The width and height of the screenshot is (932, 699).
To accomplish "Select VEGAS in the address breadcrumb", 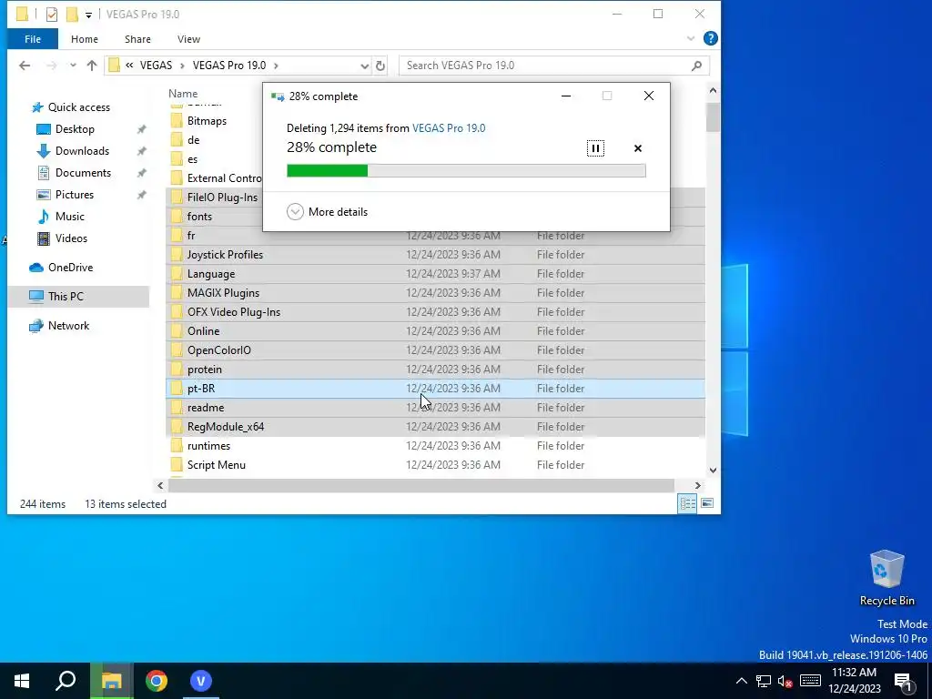I will (156, 66).
